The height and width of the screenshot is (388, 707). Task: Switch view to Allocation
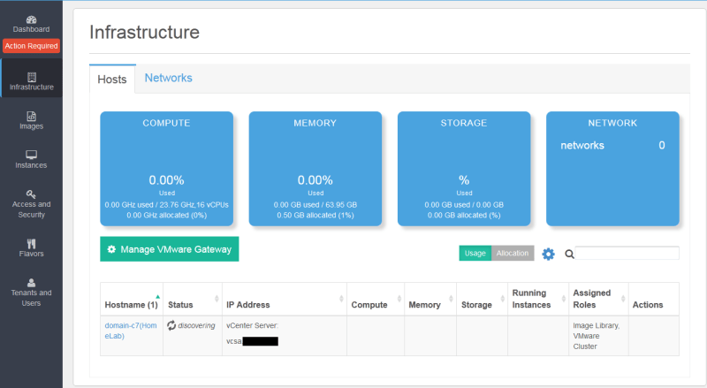point(513,254)
